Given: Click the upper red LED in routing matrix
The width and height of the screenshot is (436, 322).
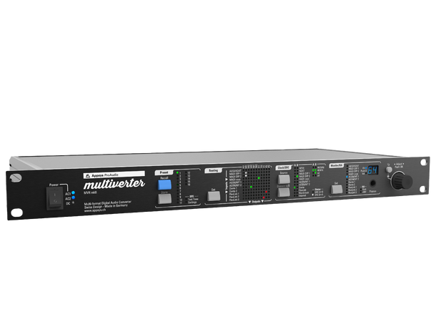Looking at the screenshot, I should (266, 192).
